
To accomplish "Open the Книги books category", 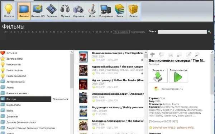I will 120,11.
